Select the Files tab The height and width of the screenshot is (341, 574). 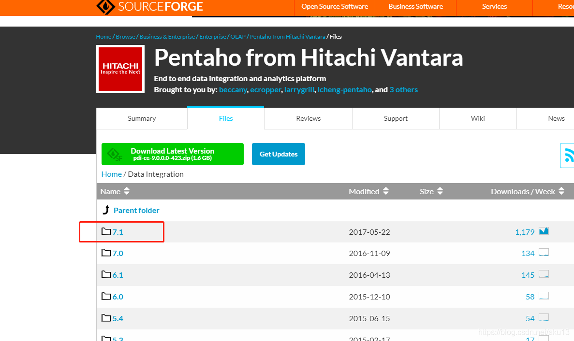click(x=226, y=118)
